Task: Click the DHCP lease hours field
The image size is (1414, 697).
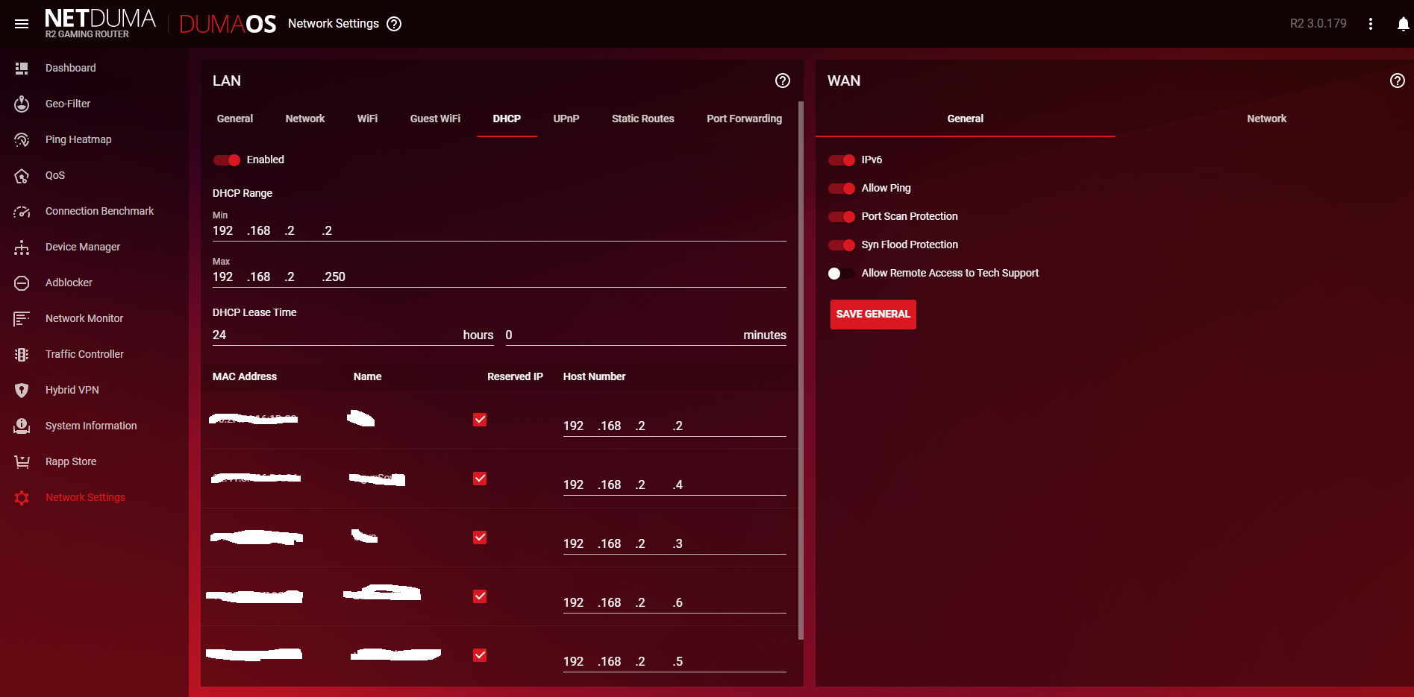Action: (x=336, y=335)
